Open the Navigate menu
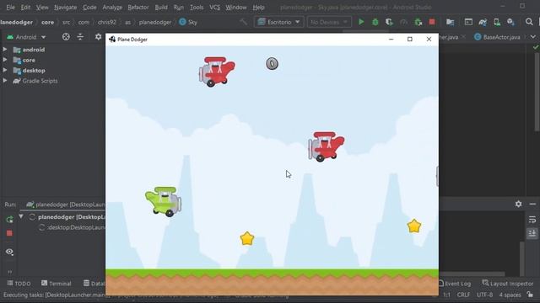This screenshot has height=303, width=540. click(x=66, y=8)
